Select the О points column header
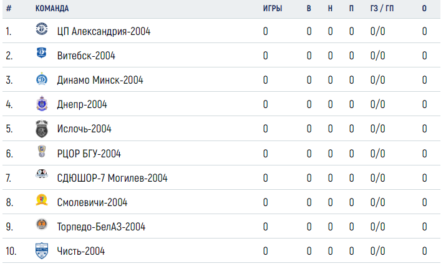Image resolution: width=441 pixels, height=266 pixels. tap(424, 9)
